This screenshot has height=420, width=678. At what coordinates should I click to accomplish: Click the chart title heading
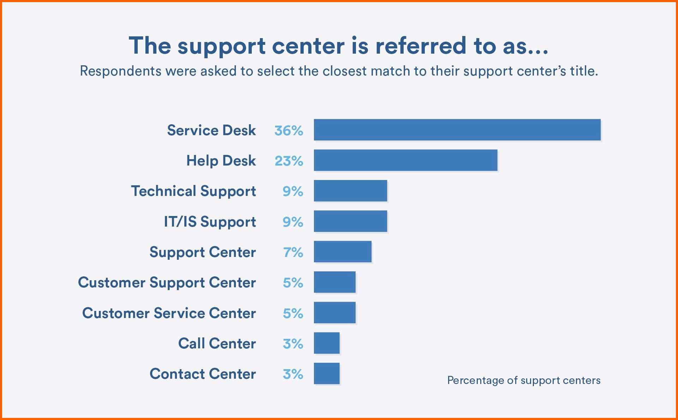coord(339,46)
